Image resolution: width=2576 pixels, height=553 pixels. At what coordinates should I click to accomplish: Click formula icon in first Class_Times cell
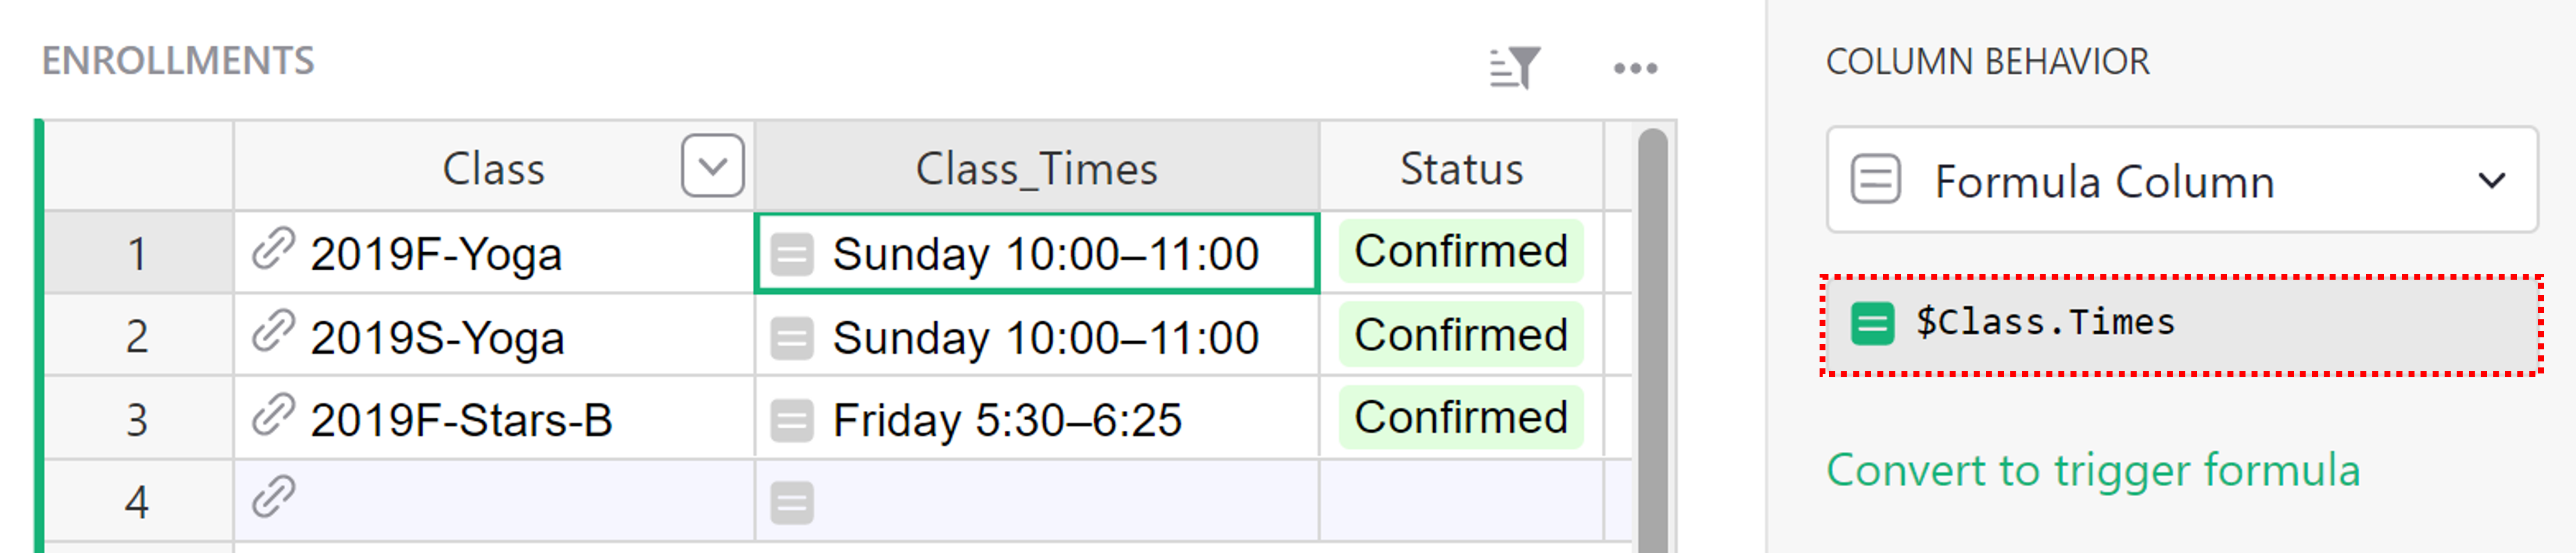coord(792,254)
